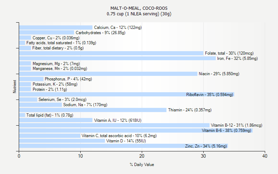Click the Vitamin D - 14% label
The height and width of the screenshot is (174, 278).
click(126, 141)
